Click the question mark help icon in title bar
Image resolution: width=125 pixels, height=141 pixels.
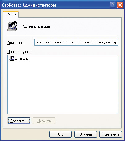tap(113, 5)
